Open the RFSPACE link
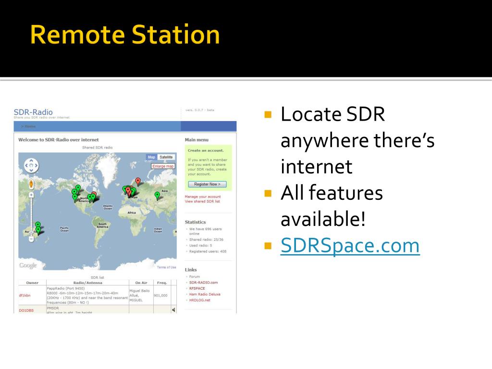The height and width of the screenshot is (369, 492). (197, 288)
